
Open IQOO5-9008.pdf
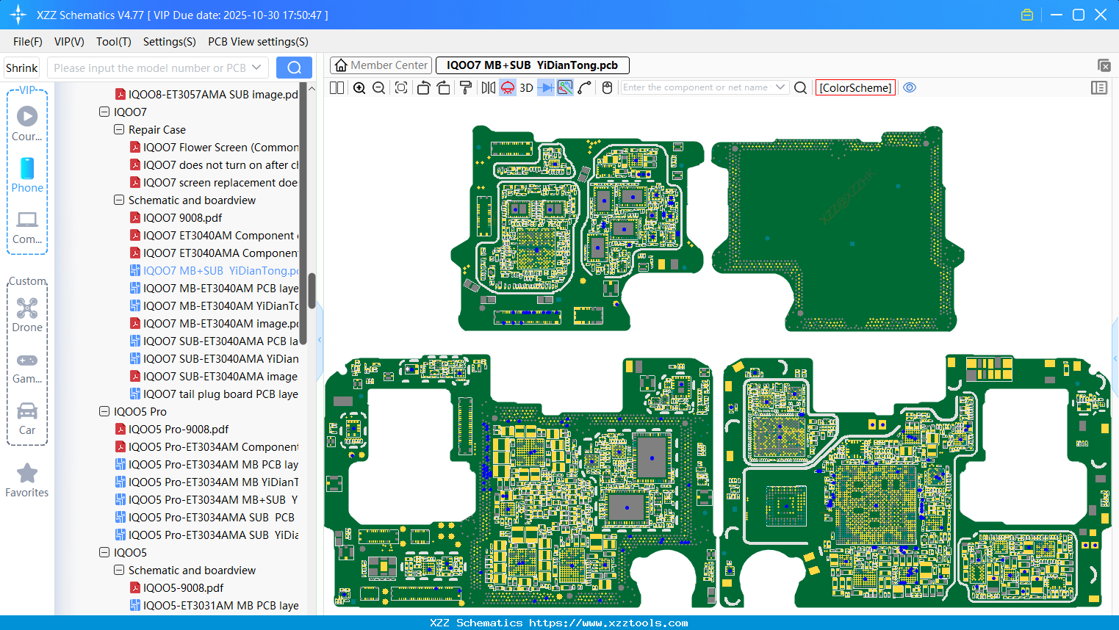(x=176, y=588)
